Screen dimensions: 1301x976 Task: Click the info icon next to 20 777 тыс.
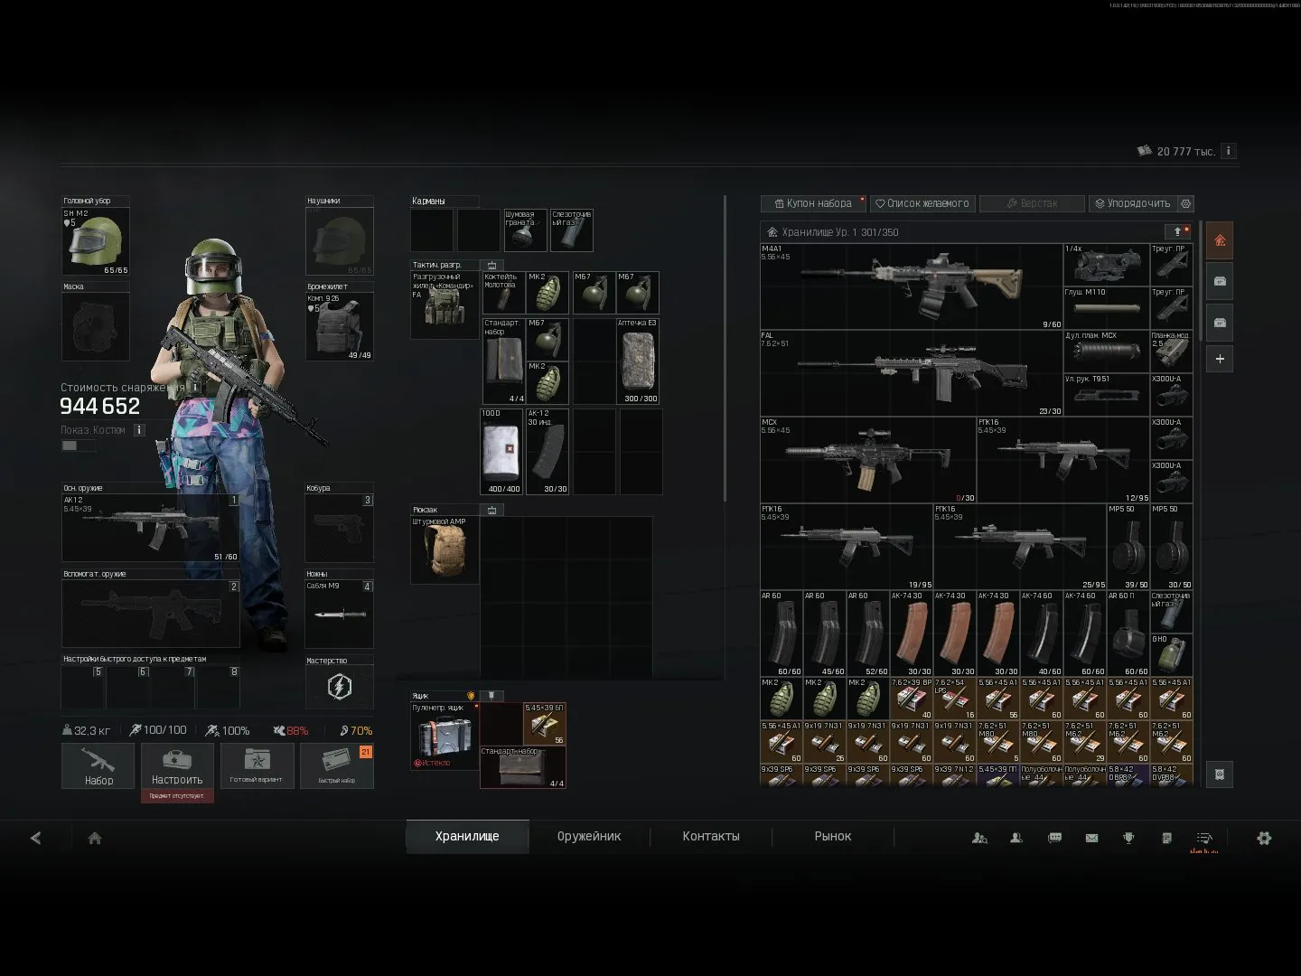(x=1229, y=151)
